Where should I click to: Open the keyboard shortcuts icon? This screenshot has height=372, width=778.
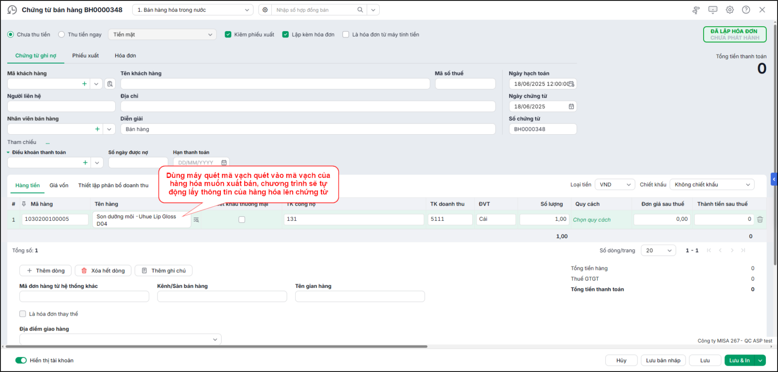pyautogui.click(x=713, y=10)
